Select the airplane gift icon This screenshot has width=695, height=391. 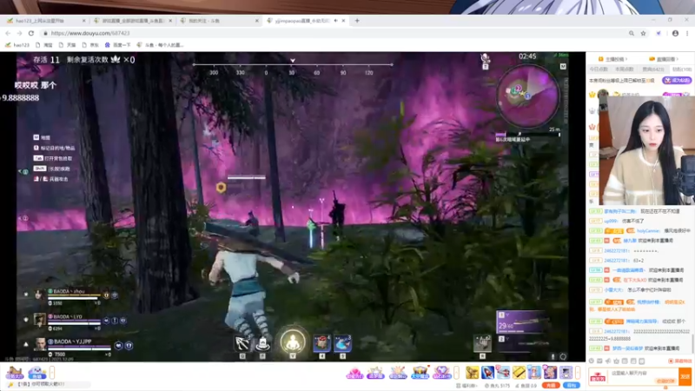[503, 373]
